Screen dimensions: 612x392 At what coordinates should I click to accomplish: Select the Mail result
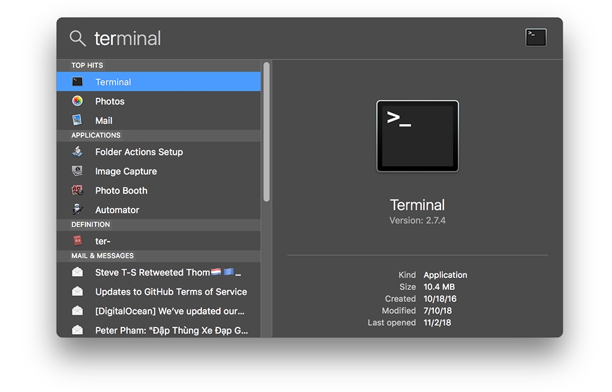click(x=158, y=121)
